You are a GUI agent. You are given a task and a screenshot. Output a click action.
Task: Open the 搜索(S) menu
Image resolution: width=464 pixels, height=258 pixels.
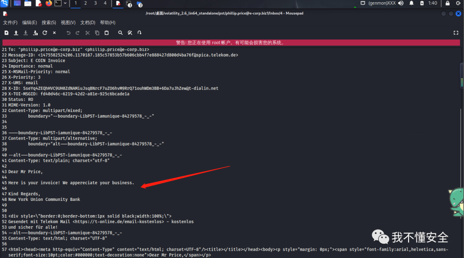[x=49, y=23]
